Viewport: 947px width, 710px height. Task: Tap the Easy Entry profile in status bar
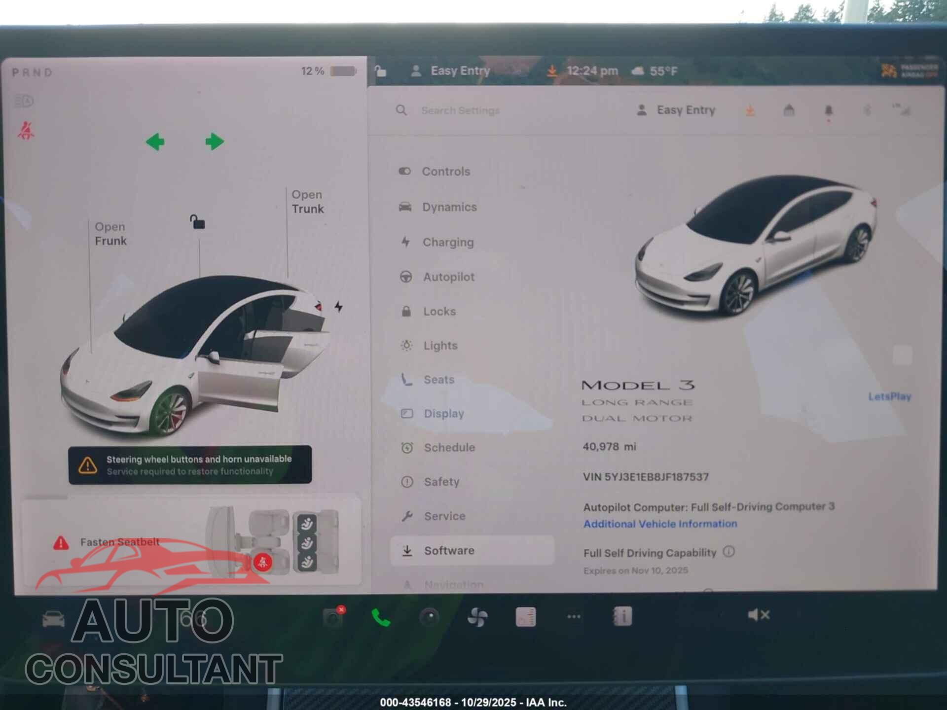450,71
